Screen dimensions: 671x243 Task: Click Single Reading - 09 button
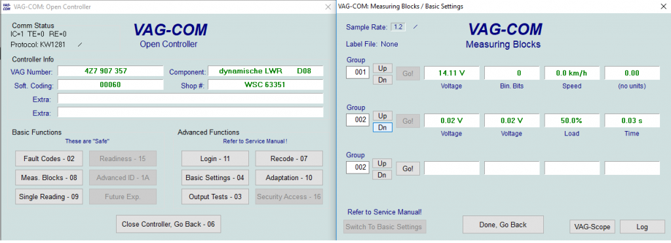[49, 196]
